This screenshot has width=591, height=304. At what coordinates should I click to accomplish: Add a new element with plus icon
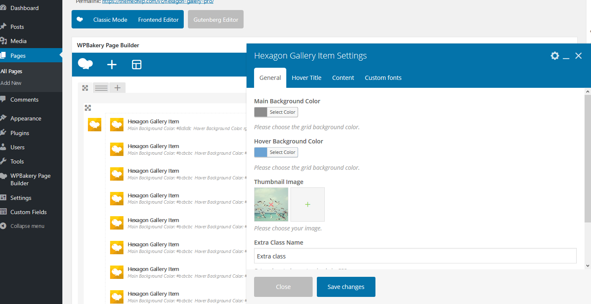112,64
